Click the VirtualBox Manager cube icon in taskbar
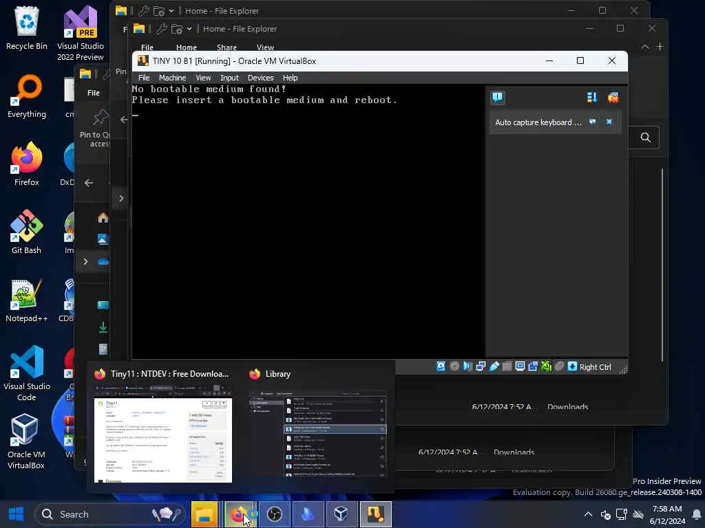The width and height of the screenshot is (705, 528). (x=341, y=514)
